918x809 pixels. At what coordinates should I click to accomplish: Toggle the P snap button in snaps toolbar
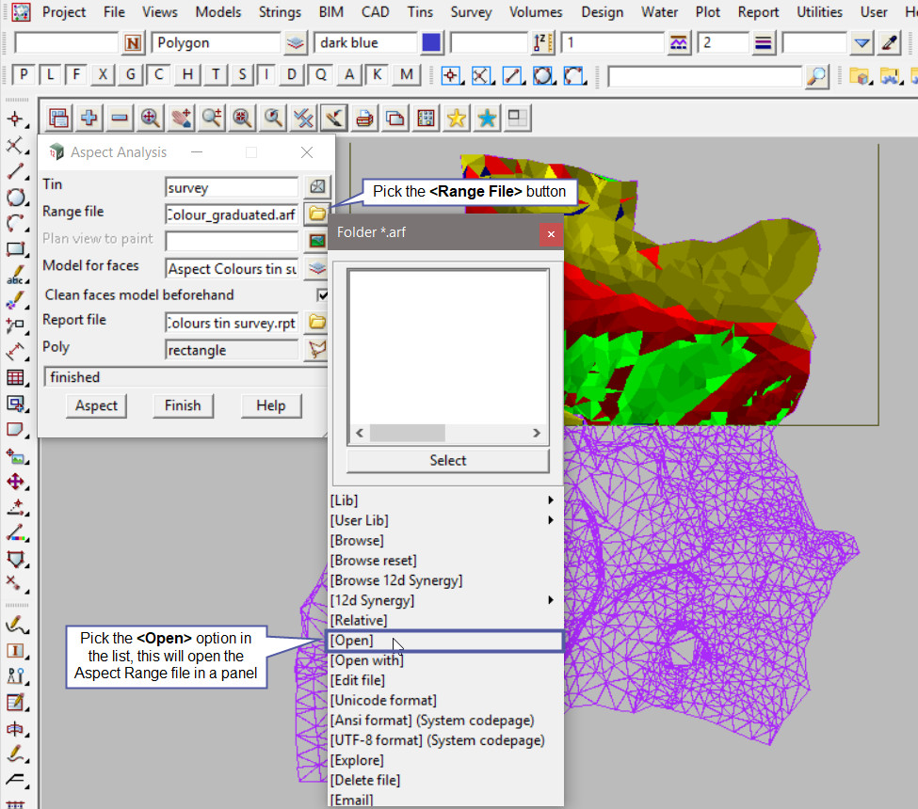pos(24,75)
